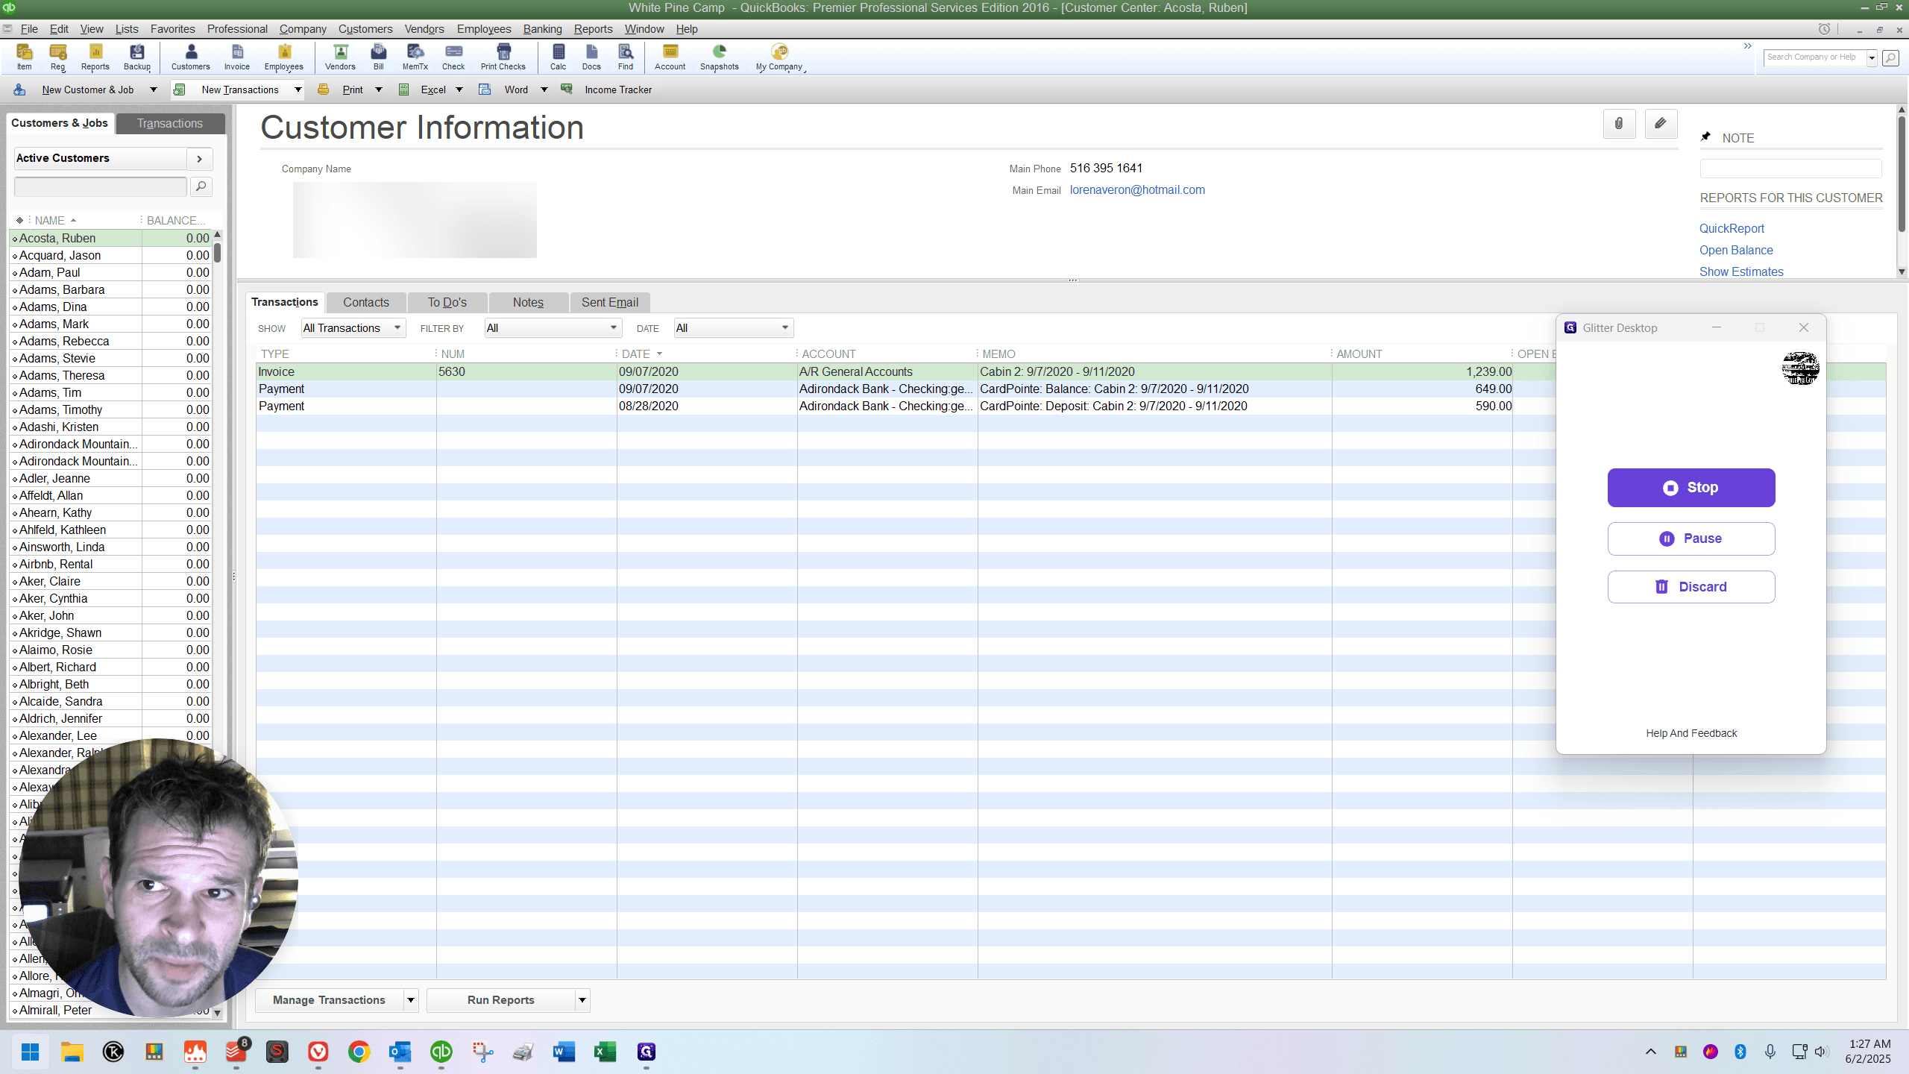
Task: Open Chrome from the Windows taskbar
Action: coord(359,1052)
